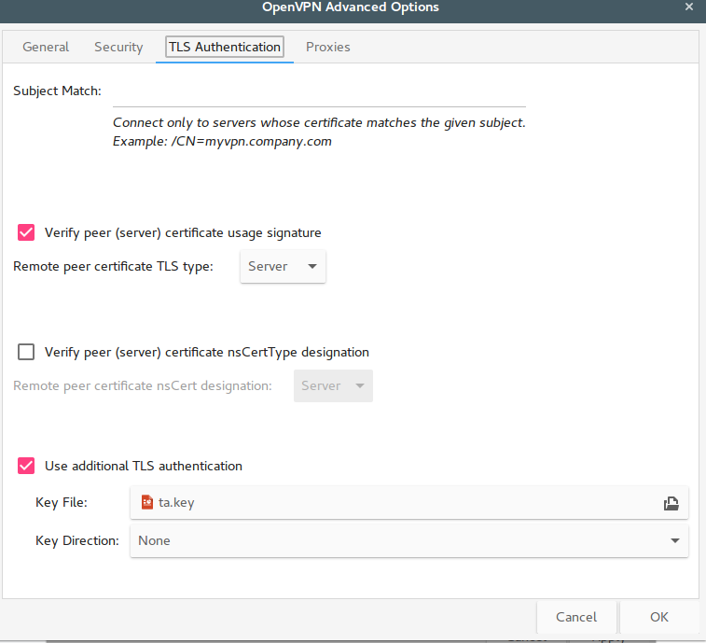Click the ta.key file type icon
The width and height of the screenshot is (706, 643).
click(146, 502)
